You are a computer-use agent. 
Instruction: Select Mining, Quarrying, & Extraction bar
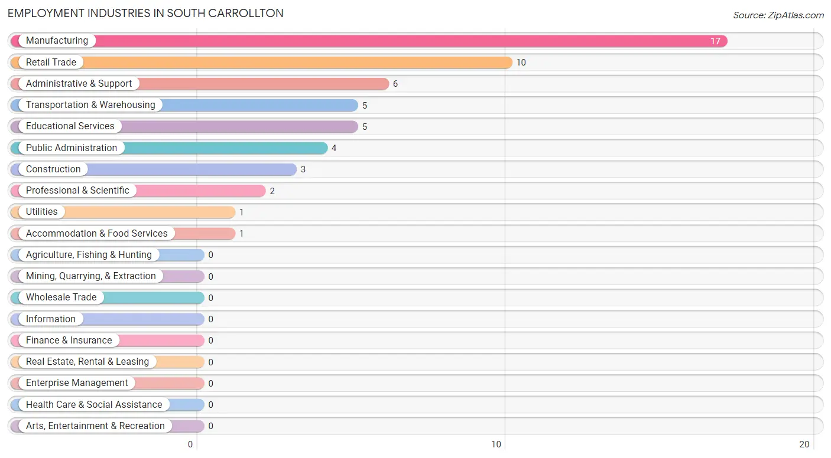click(108, 276)
